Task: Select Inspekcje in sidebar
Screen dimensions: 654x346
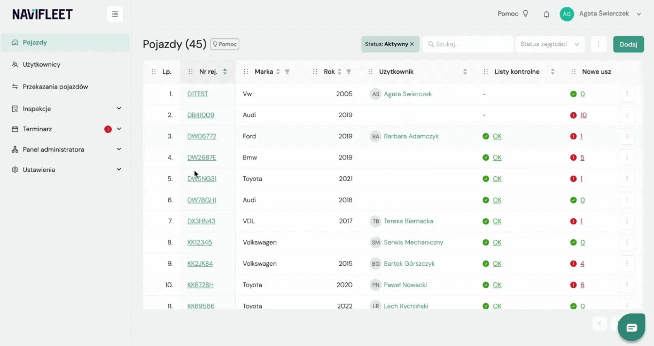Action: 37,109
